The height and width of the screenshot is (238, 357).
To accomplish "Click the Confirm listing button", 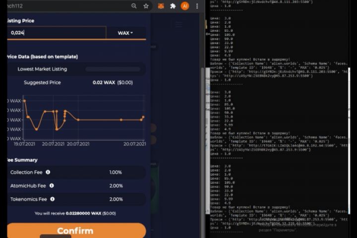I will click(x=76, y=231).
